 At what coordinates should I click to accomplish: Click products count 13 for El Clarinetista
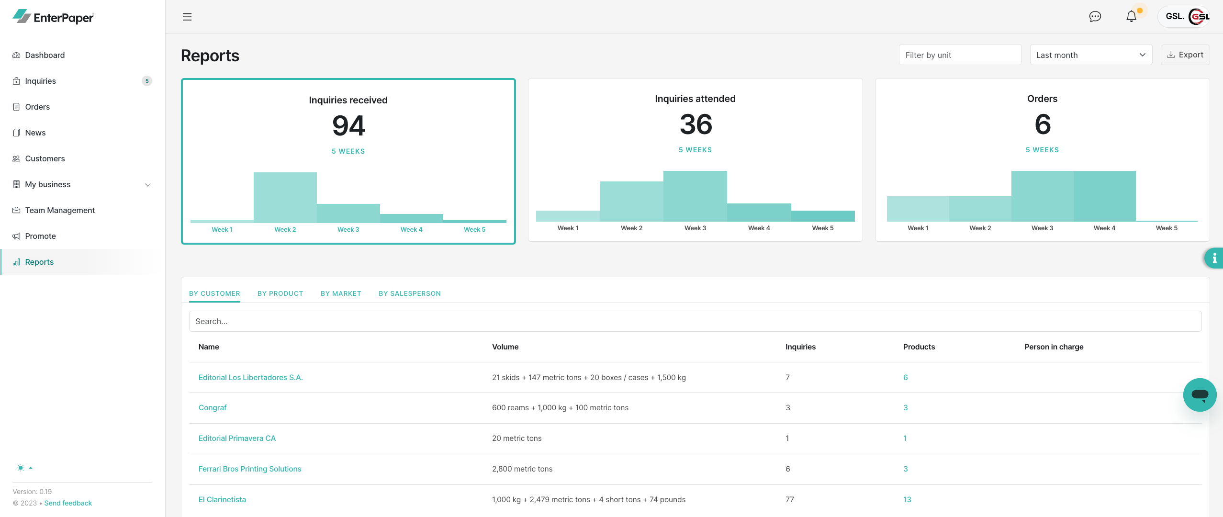[907, 499]
